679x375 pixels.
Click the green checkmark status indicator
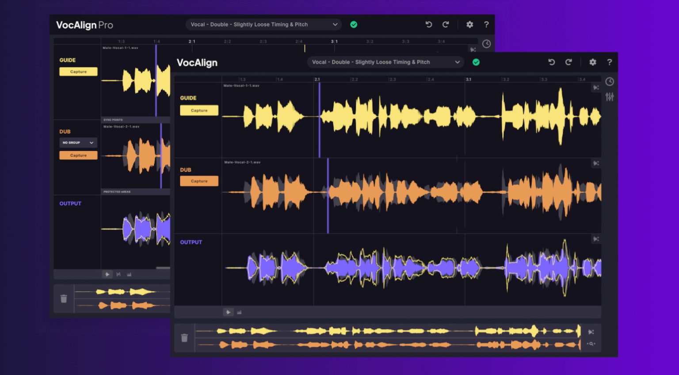click(476, 62)
